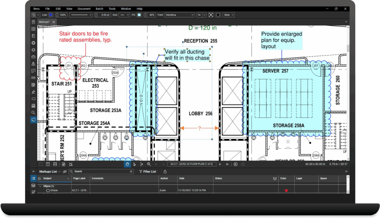The height and width of the screenshot is (219, 380).
Task: Open the Style dropdown
Action: click(x=228, y=15)
